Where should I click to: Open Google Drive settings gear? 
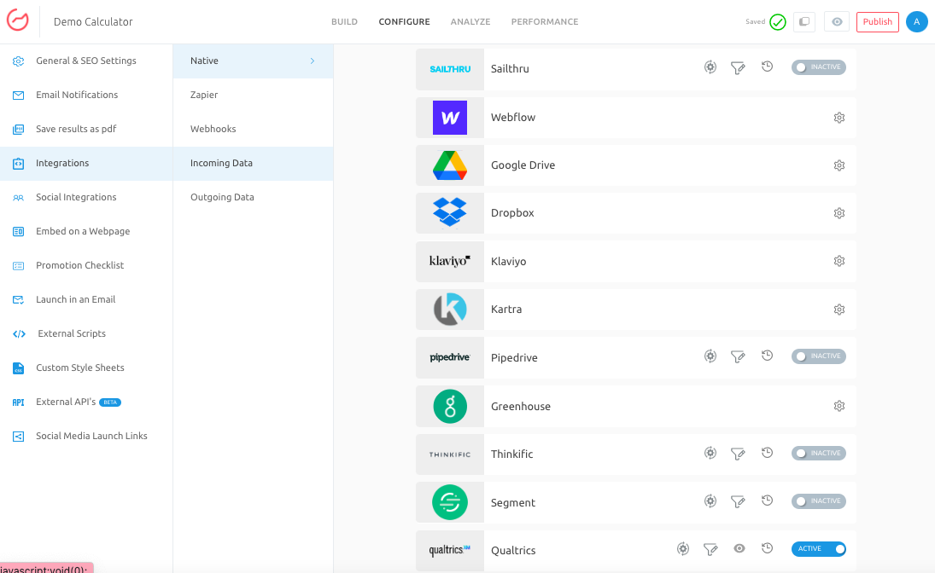click(839, 165)
